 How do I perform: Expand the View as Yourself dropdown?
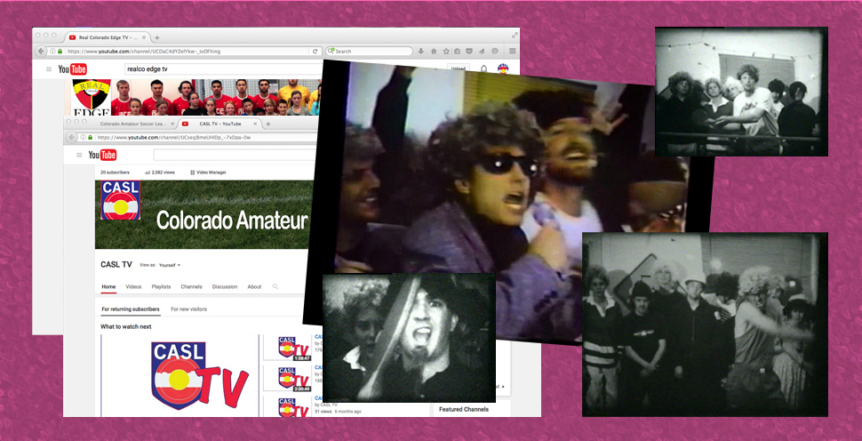(x=170, y=265)
